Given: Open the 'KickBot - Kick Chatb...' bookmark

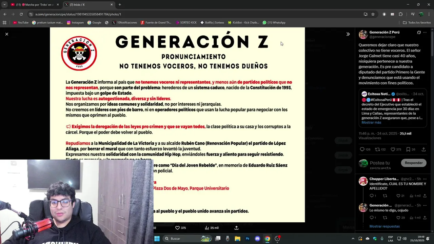Looking at the screenshot, I should pyautogui.click(x=243, y=23).
